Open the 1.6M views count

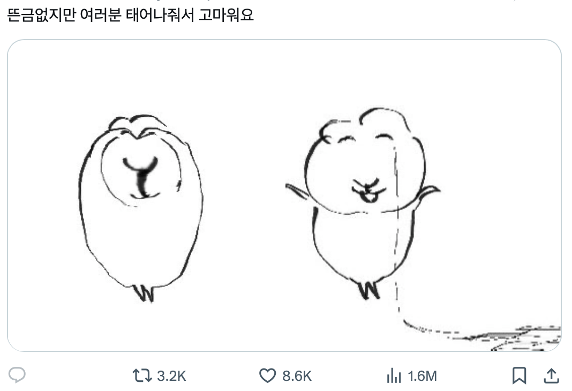coord(423,376)
